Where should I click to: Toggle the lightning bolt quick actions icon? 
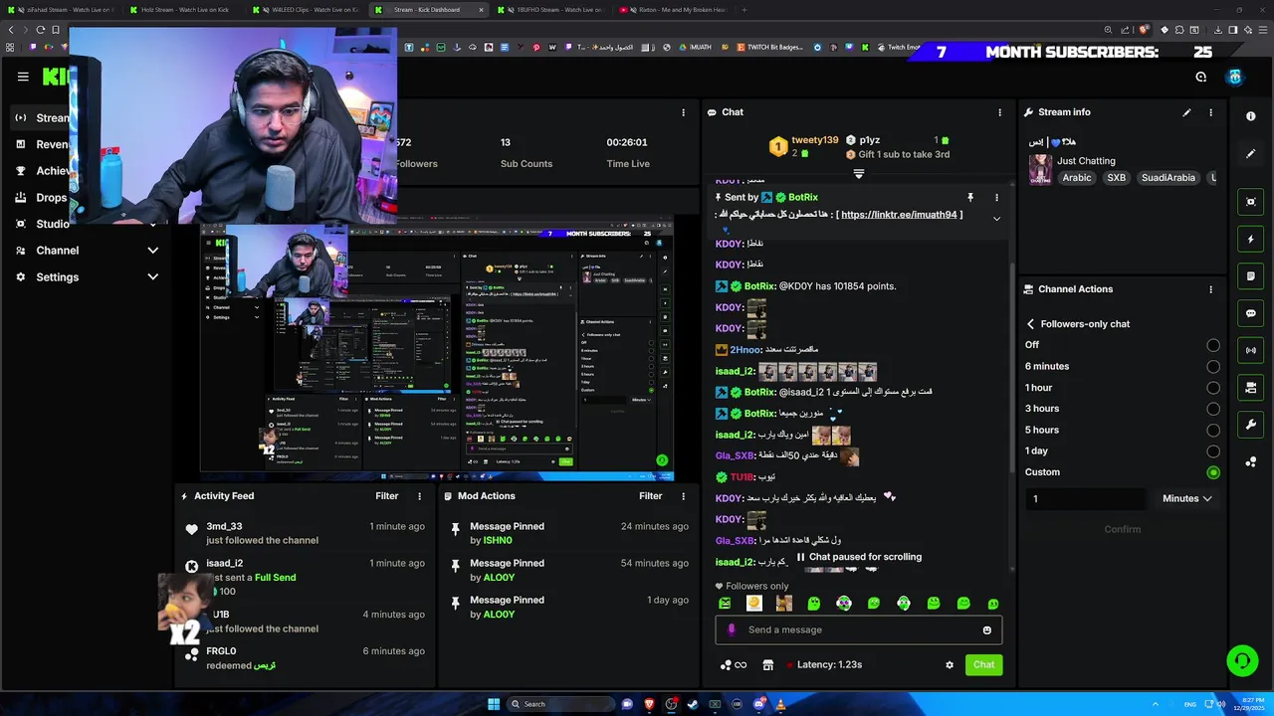1251,240
